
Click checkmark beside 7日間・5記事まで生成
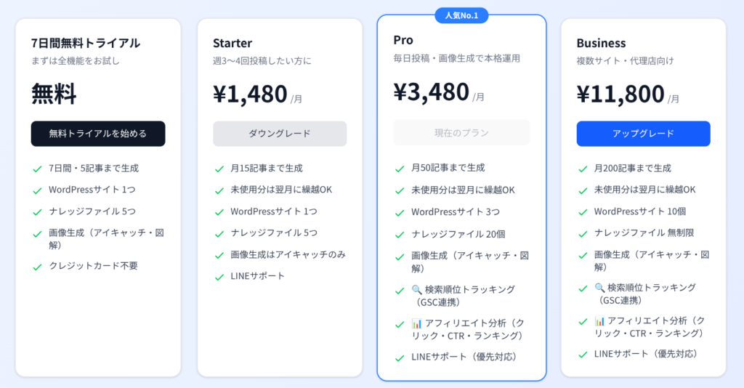coord(37,169)
